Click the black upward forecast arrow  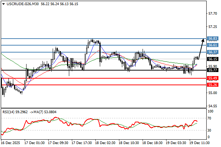tap(201, 48)
